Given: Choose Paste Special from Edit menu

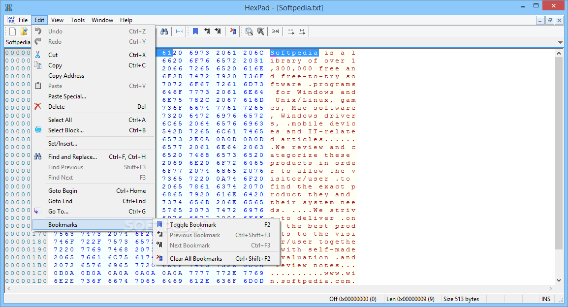Looking at the screenshot, I should point(94,96).
